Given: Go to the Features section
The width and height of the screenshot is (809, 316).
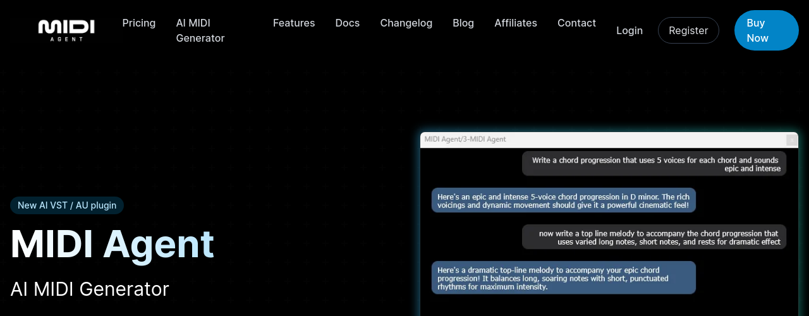Looking at the screenshot, I should (x=294, y=23).
